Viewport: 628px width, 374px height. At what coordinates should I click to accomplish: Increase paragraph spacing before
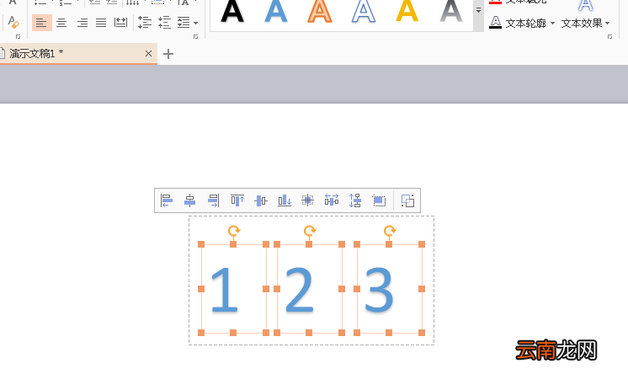(x=145, y=23)
